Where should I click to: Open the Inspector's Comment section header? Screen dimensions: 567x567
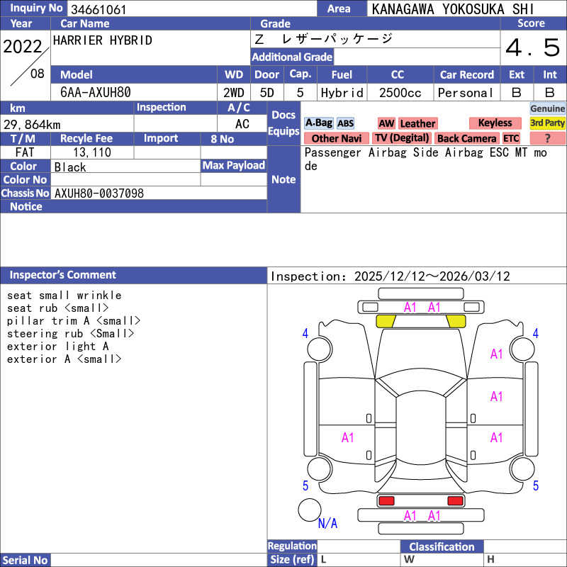coord(63,275)
